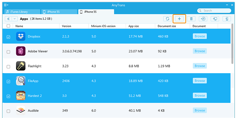Image resolution: width=237 pixels, height=118 pixels.
Task: Toggle the select-all checkbox in header
Action: point(8,26)
